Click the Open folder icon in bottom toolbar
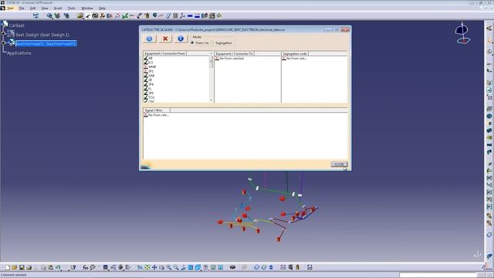The image size is (494, 278). coord(15,268)
